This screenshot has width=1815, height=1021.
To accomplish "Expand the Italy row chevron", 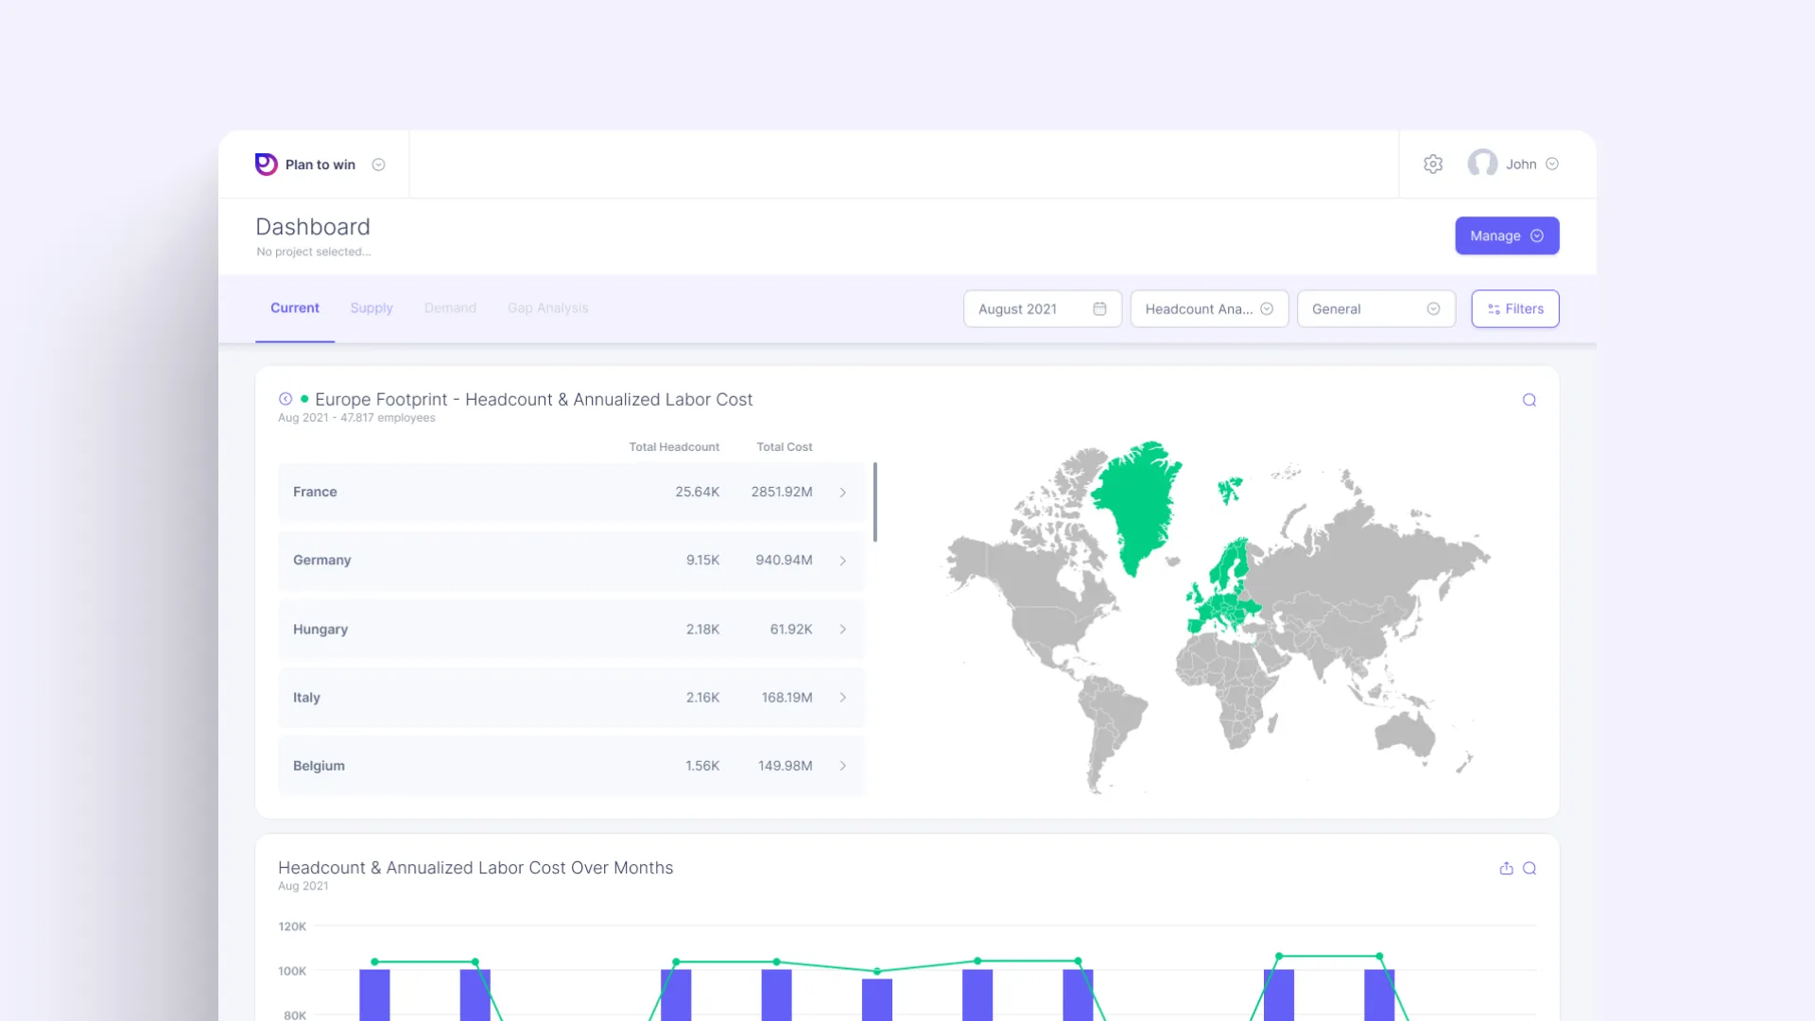I will coord(842,698).
